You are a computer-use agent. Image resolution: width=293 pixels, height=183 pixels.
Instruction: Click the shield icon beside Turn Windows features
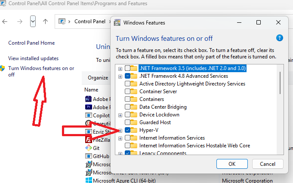2,68
